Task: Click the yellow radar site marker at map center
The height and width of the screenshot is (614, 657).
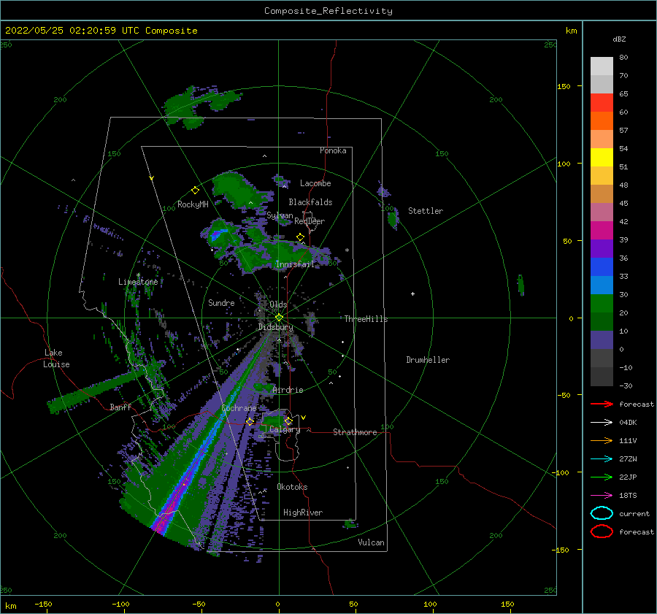Action: coord(279,318)
